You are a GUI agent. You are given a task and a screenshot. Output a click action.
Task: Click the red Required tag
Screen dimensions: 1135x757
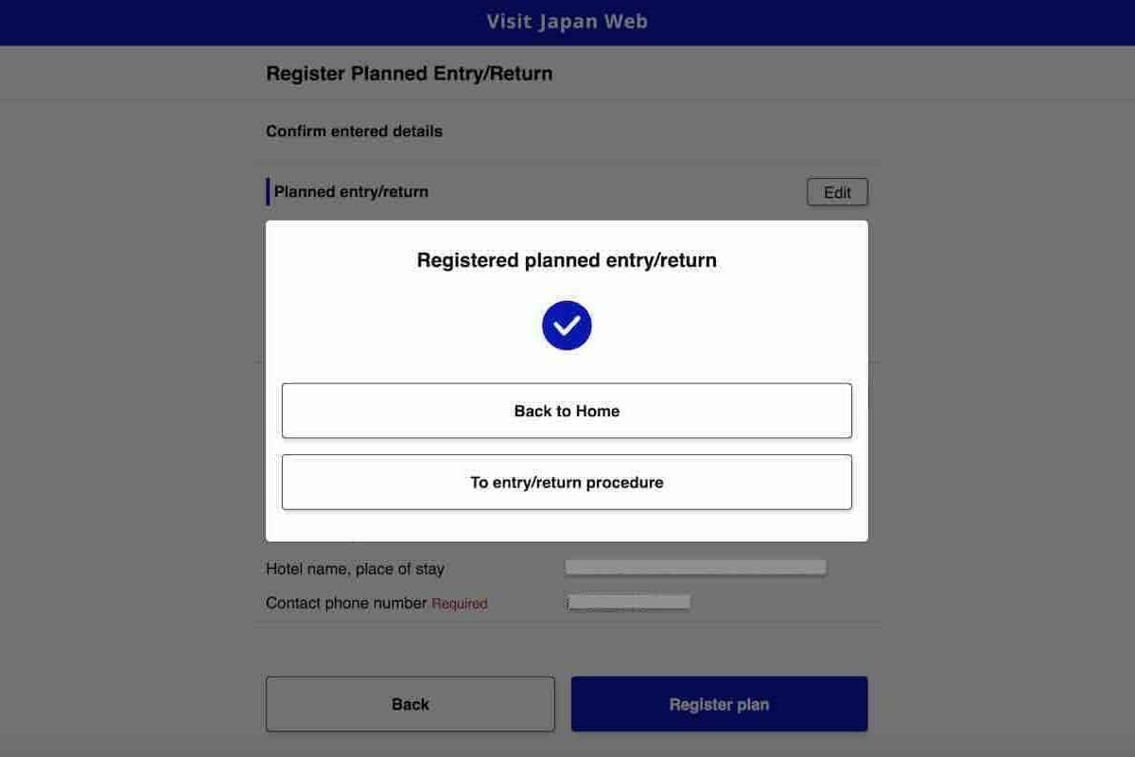(460, 604)
